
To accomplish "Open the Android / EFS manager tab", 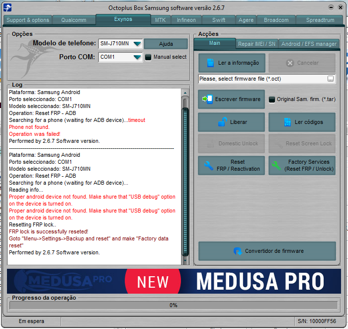I will click(309, 44).
